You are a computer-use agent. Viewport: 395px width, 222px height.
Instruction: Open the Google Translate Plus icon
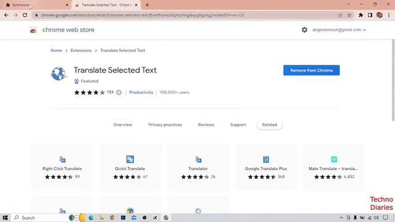266,159
